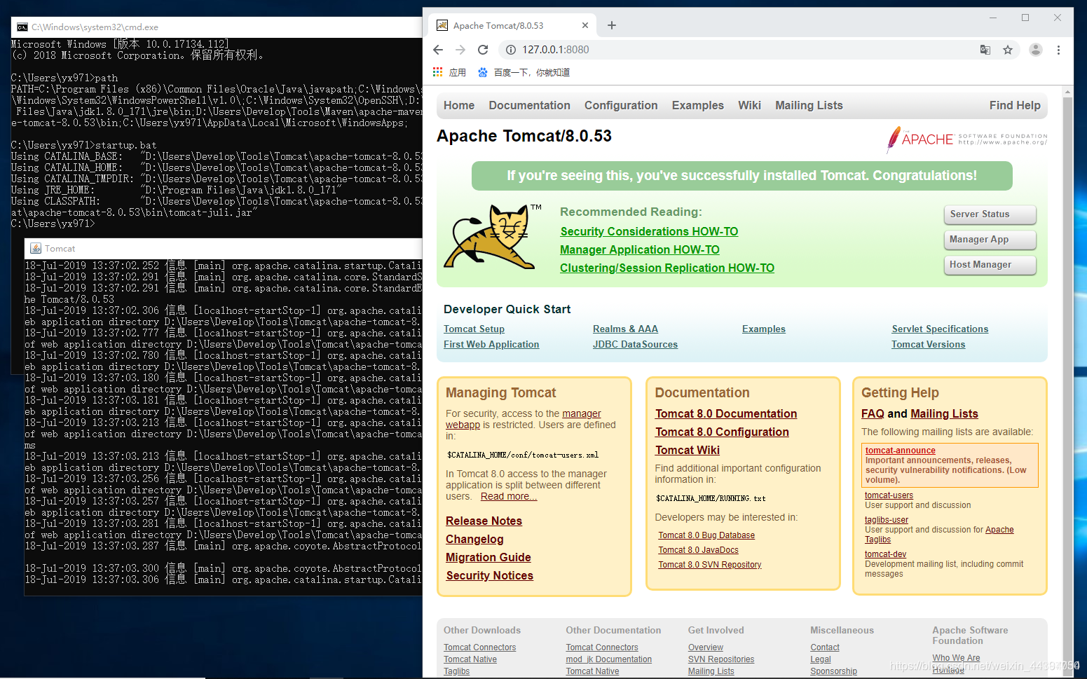Click the Tomcat cat logo image

click(x=491, y=237)
